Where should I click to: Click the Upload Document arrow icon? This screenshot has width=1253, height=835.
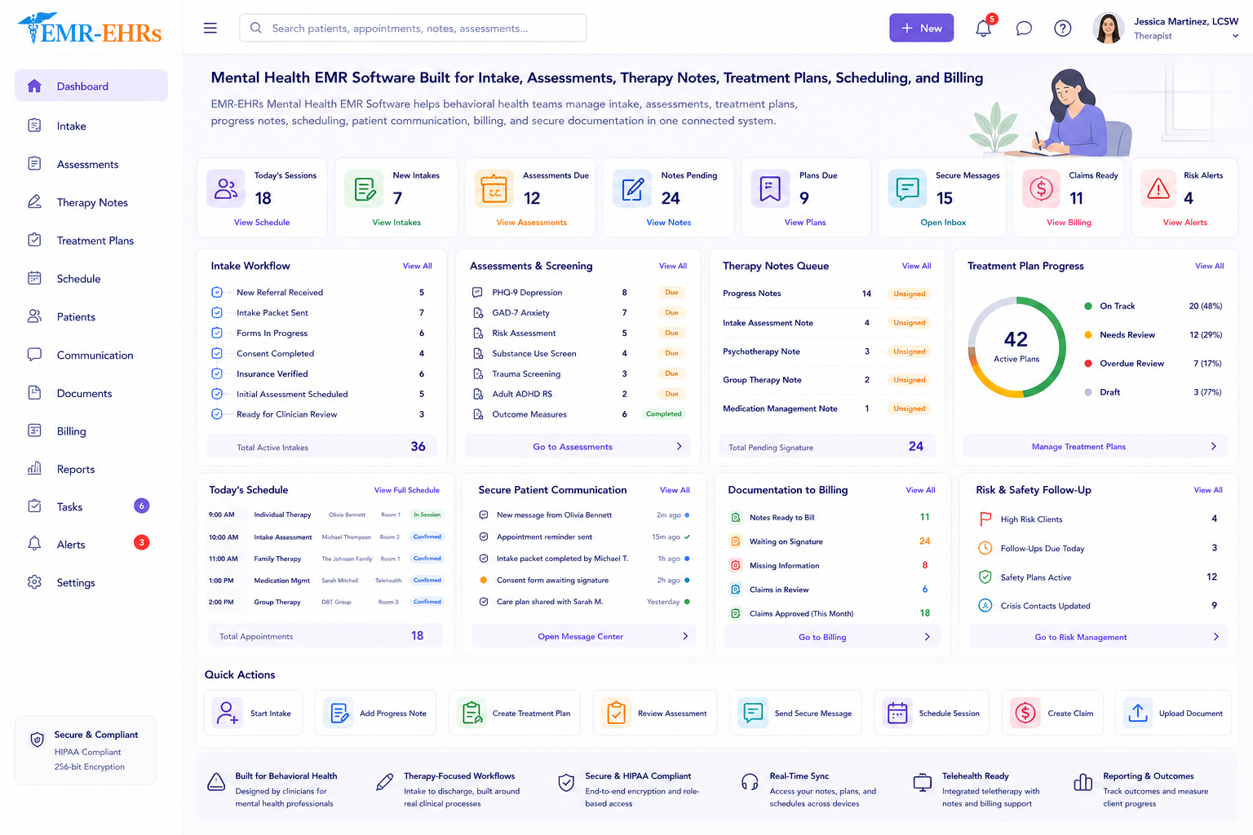pyautogui.click(x=1138, y=713)
